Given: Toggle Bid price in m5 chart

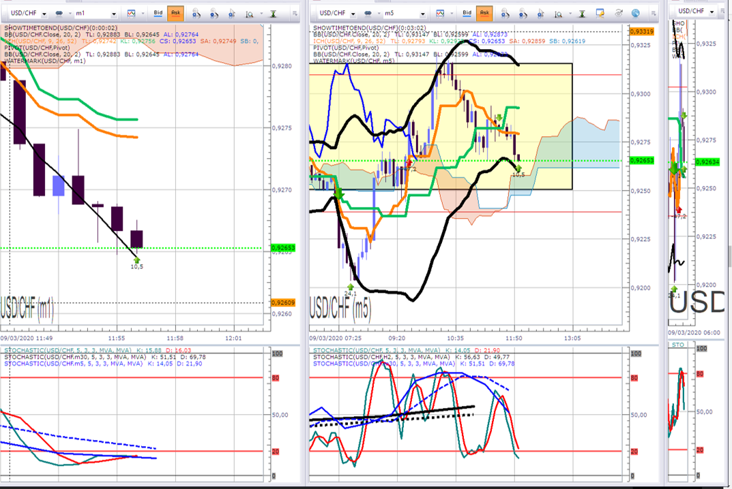Looking at the screenshot, I should pos(467,14).
